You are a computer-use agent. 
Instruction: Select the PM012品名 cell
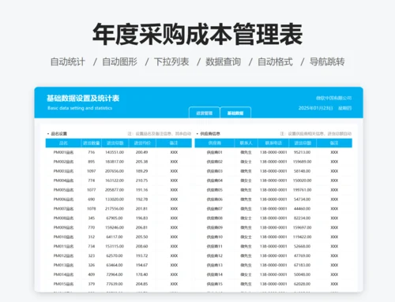coord(63,255)
